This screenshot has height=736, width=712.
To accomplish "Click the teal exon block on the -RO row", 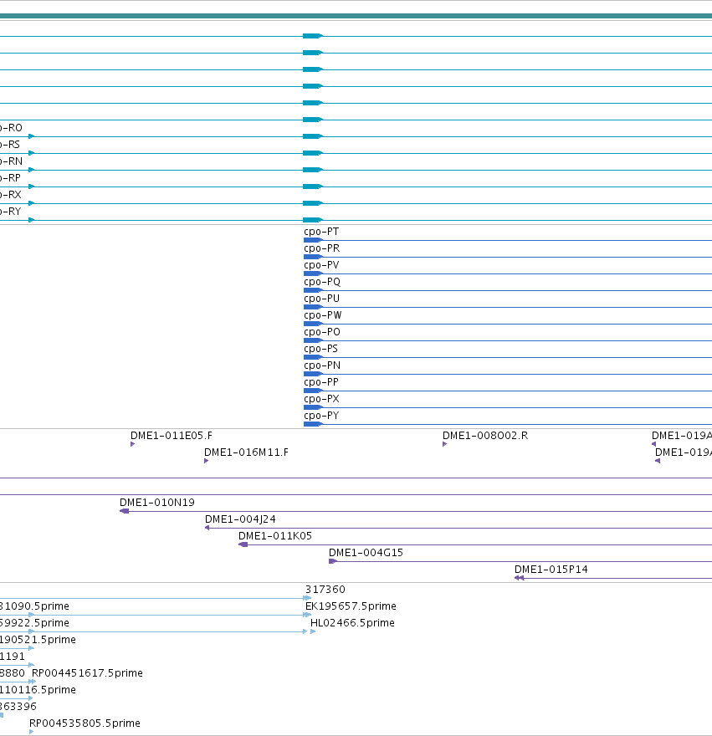I will point(312,136).
